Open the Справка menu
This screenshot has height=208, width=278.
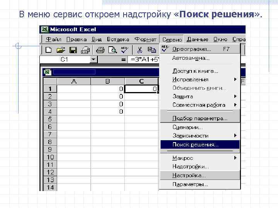pyautogui.click(x=239, y=39)
